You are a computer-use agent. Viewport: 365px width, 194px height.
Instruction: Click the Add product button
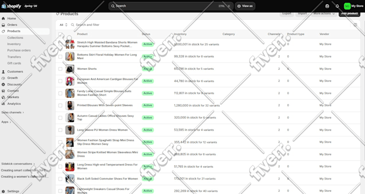(349, 13)
